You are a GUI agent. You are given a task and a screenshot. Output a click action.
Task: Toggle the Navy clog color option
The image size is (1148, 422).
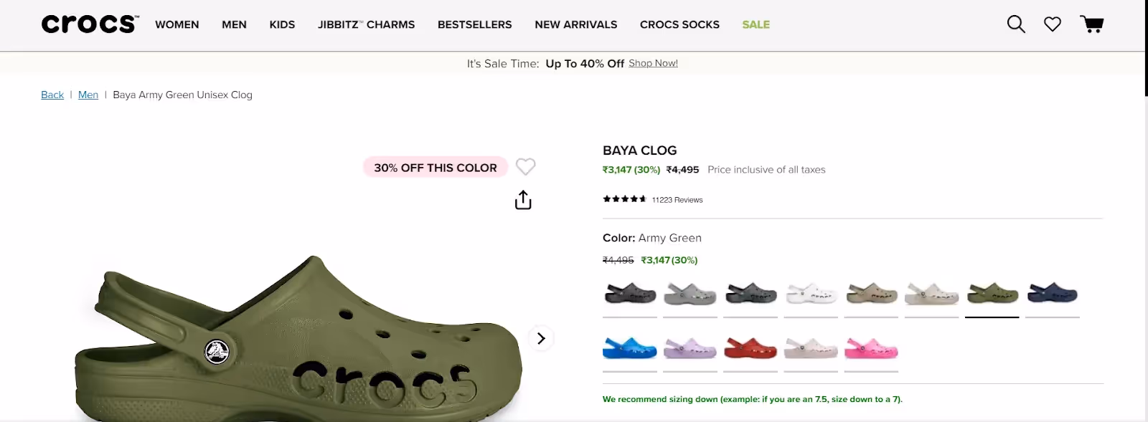tap(1053, 294)
